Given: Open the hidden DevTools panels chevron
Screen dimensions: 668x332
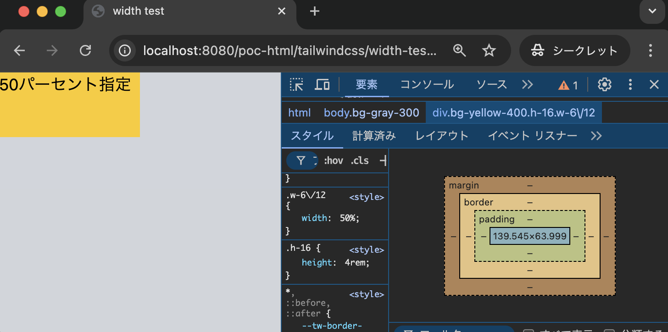Looking at the screenshot, I should 528,84.
